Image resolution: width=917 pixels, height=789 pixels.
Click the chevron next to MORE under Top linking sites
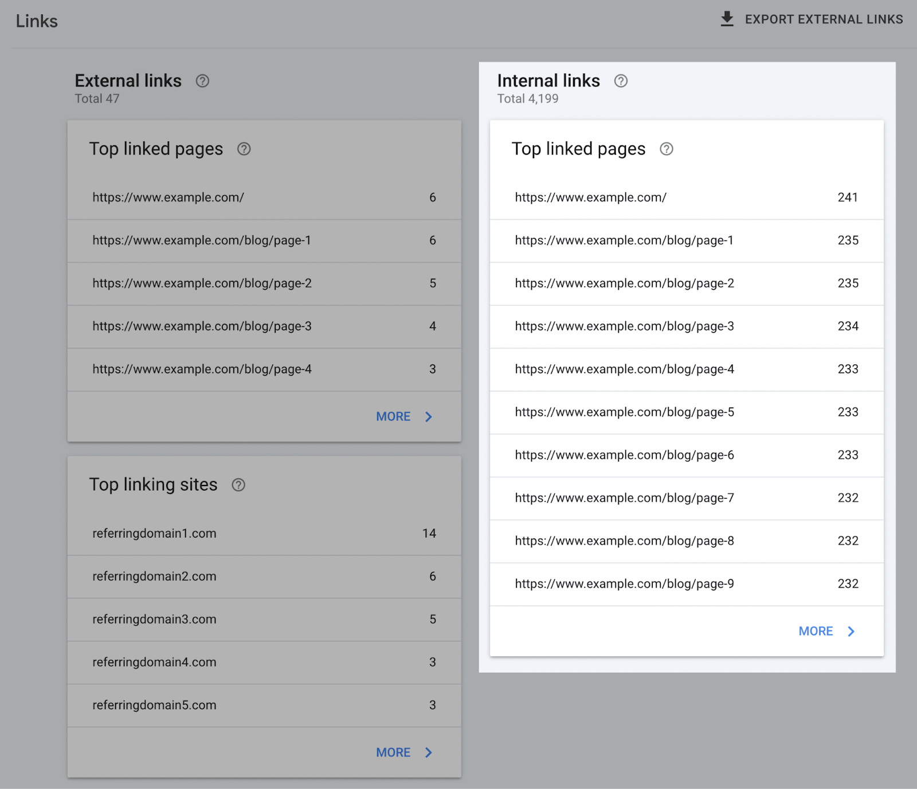tap(429, 752)
